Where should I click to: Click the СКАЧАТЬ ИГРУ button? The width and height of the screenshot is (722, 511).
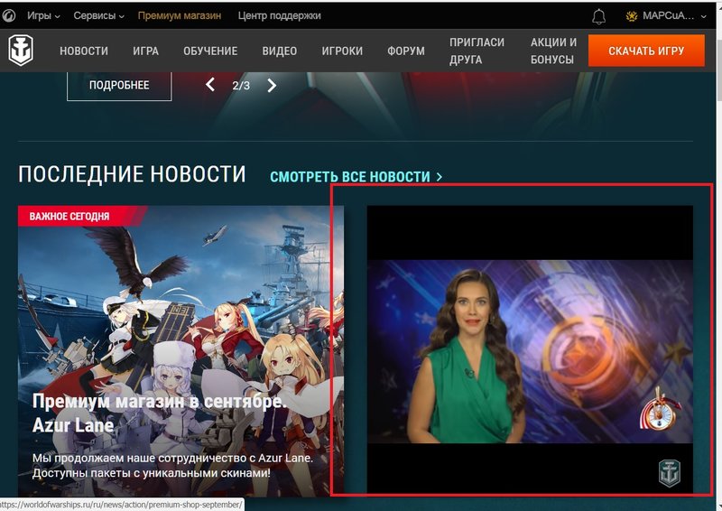(x=646, y=51)
